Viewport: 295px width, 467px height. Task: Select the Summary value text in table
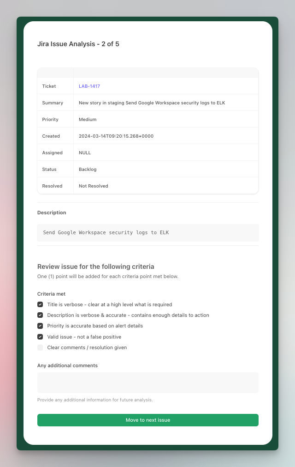[152, 103]
